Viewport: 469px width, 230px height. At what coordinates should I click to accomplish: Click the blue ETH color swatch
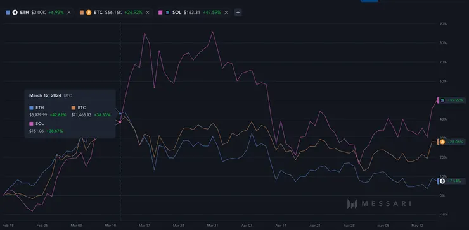pyautogui.click(x=8, y=13)
